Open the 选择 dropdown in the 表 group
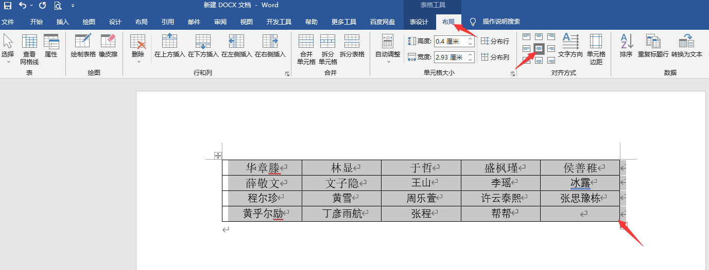Screen dimensions: 709x270 pos(8,49)
